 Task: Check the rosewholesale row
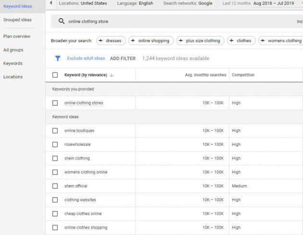tap(55, 145)
